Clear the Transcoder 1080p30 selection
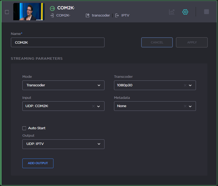218x186 pixels. pos(185,85)
